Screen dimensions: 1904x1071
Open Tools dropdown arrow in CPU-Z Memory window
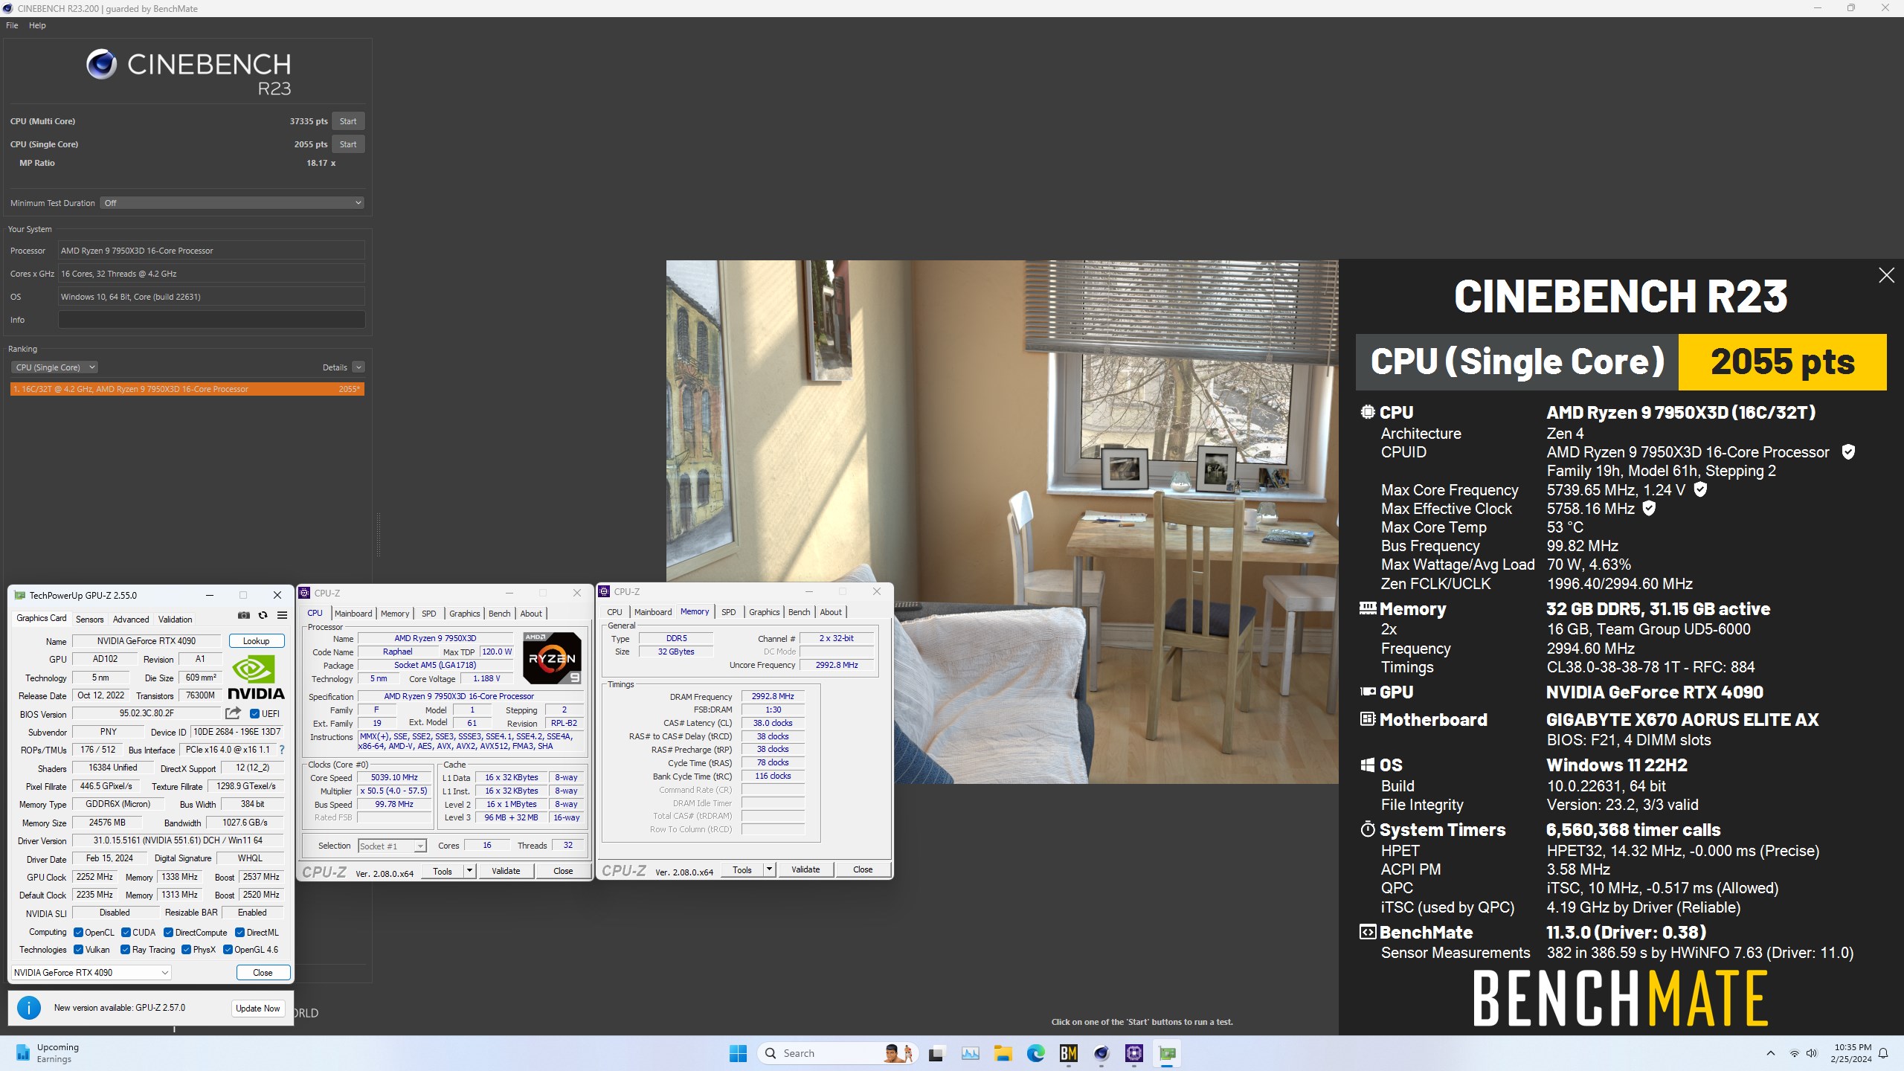[x=769, y=869]
